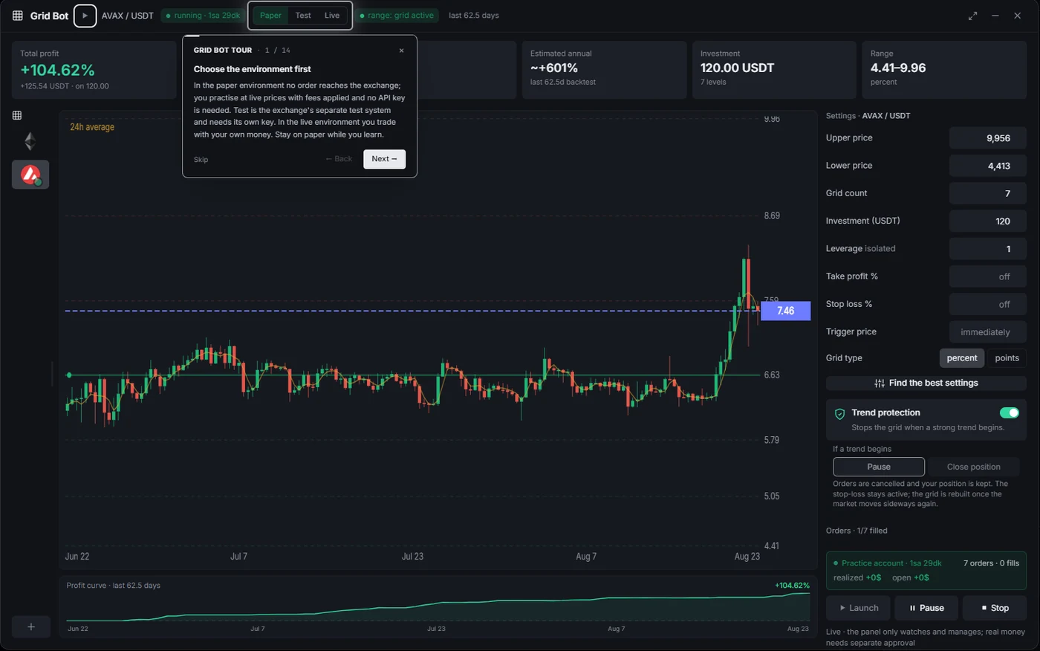This screenshot has width=1040, height=651.
Task: Click the Estimated annual ~+601% card
Action: (604, 70)
